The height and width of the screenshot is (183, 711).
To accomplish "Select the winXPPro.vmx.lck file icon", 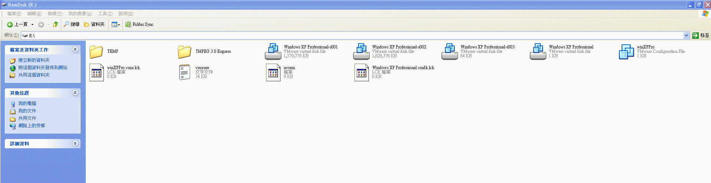I will (x=96, y=72).
